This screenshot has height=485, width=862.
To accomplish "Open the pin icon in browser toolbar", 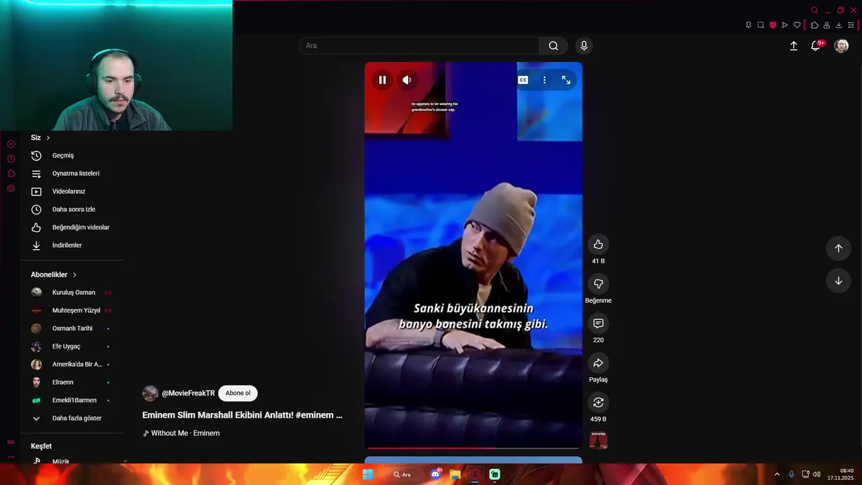I will click(748, 25).
